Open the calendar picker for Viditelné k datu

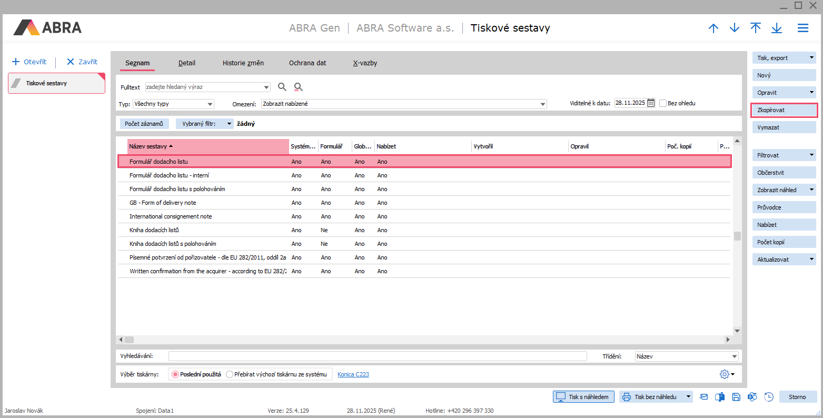click(x=651, y=103)
